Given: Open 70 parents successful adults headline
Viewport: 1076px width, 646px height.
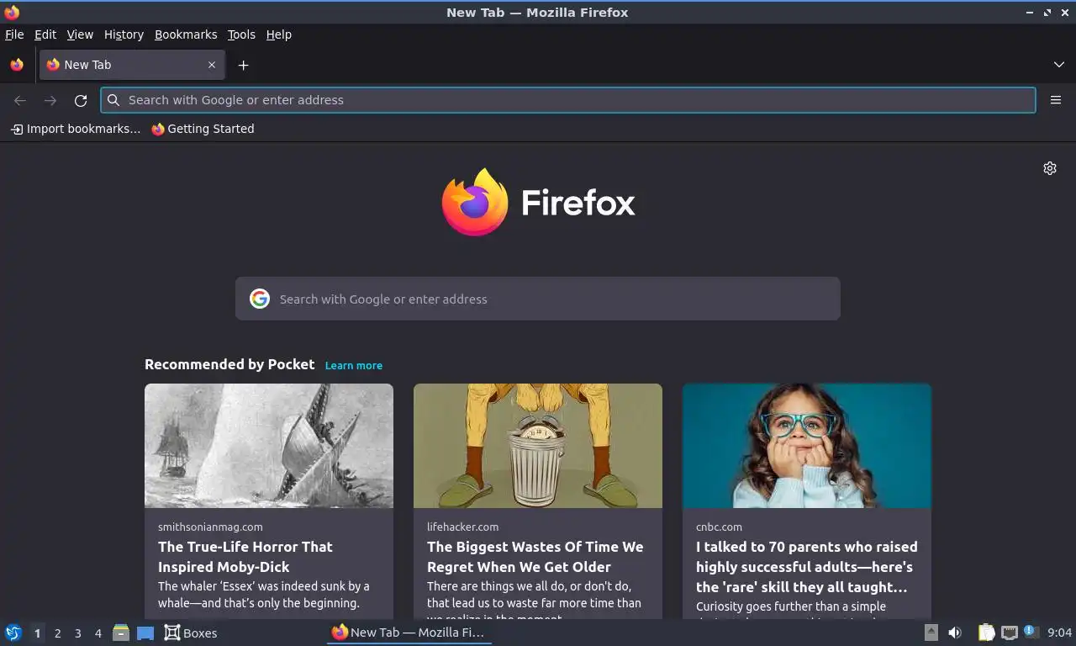Looking at the screenshot, I should click(x=807, y=567).
